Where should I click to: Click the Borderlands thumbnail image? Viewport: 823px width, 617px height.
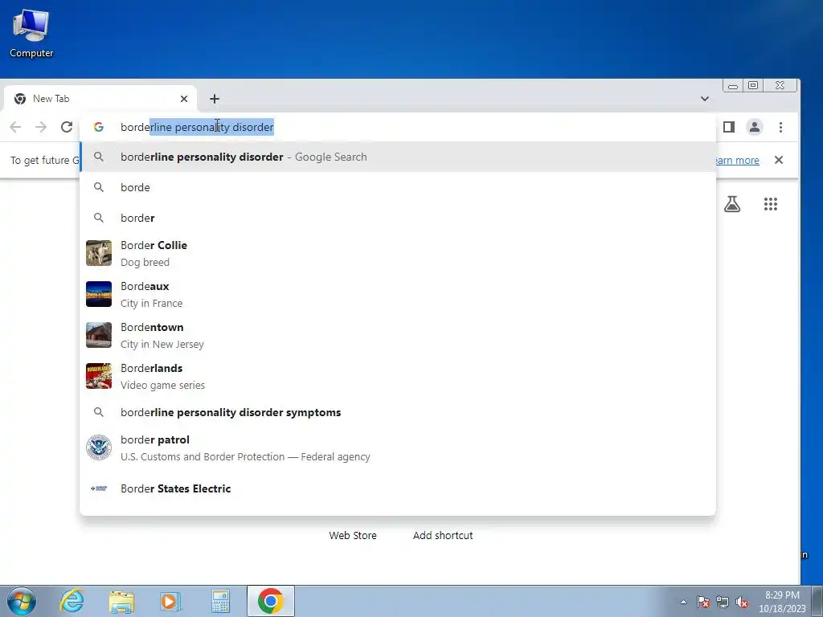(x=99, y=376)
